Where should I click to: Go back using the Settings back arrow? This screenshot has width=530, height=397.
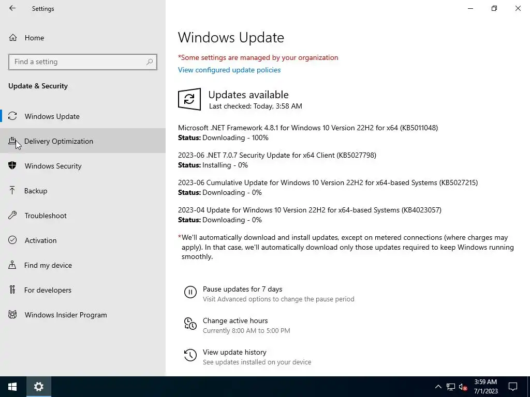pyautogui.click(x=12, y=8)
